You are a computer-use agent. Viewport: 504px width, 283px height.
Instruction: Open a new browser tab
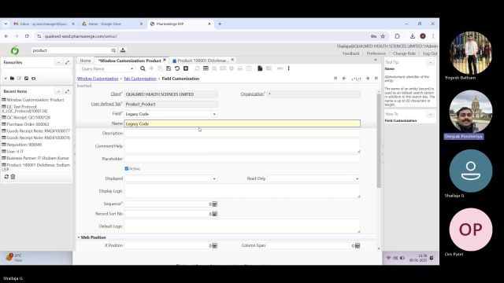tap(220, 24)
